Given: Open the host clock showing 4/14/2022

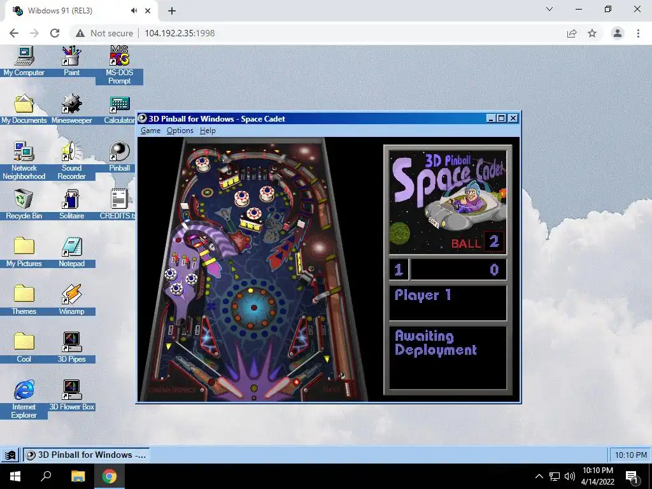Looking at the screenshot, I should pyautogui.click(x=597, y=476).
